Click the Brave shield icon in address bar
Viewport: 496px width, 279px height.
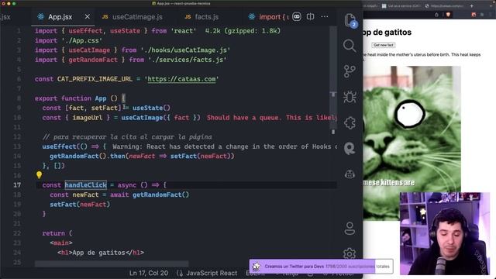point(448,15)
